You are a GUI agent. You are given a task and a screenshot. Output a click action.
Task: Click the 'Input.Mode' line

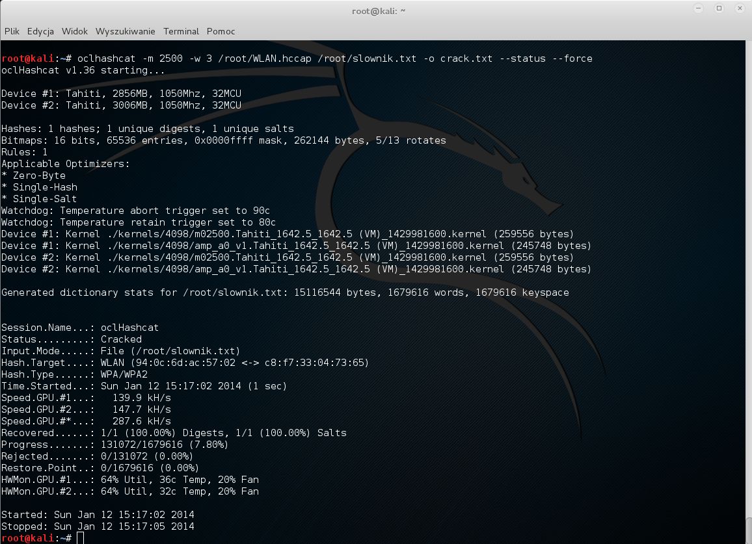(x=120, y=352)
